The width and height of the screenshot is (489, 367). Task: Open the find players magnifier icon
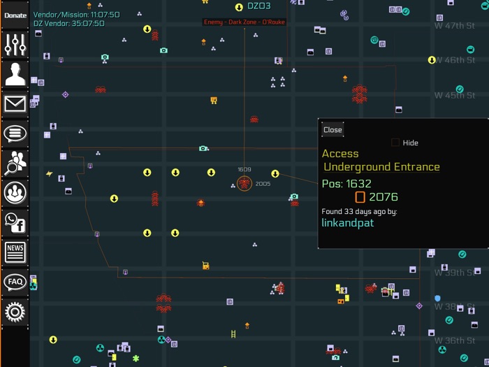15,163
